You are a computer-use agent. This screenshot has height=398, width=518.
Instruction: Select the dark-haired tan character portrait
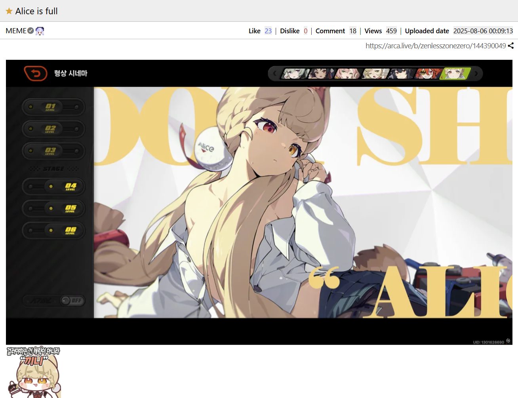tap(322, 73)
